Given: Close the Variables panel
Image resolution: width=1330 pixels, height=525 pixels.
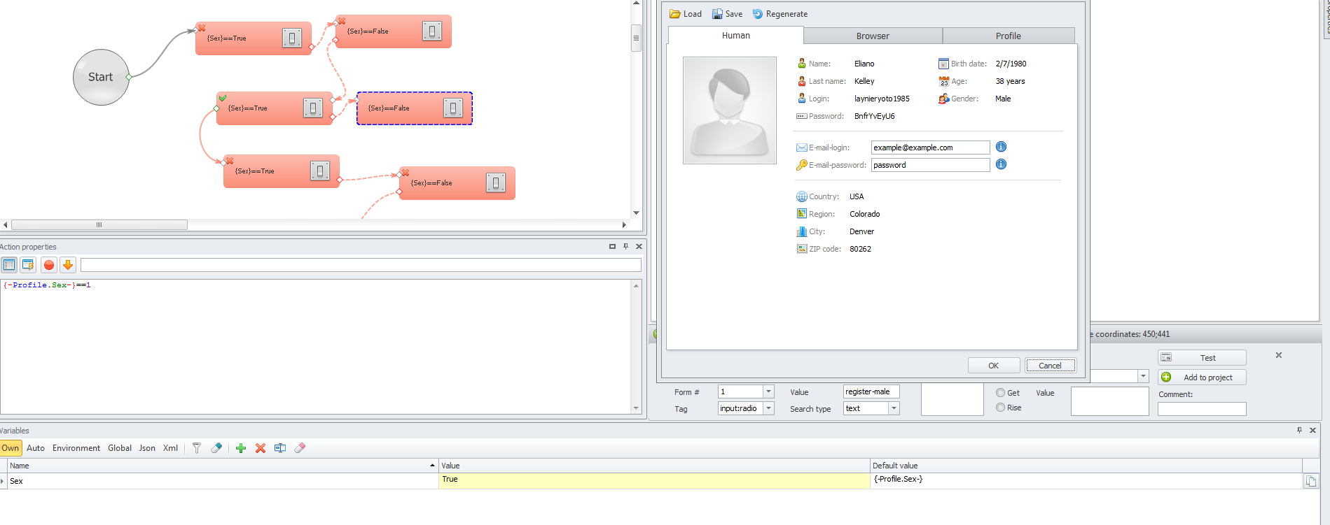Looking at the screenshot, I should tap(1312, 430).
